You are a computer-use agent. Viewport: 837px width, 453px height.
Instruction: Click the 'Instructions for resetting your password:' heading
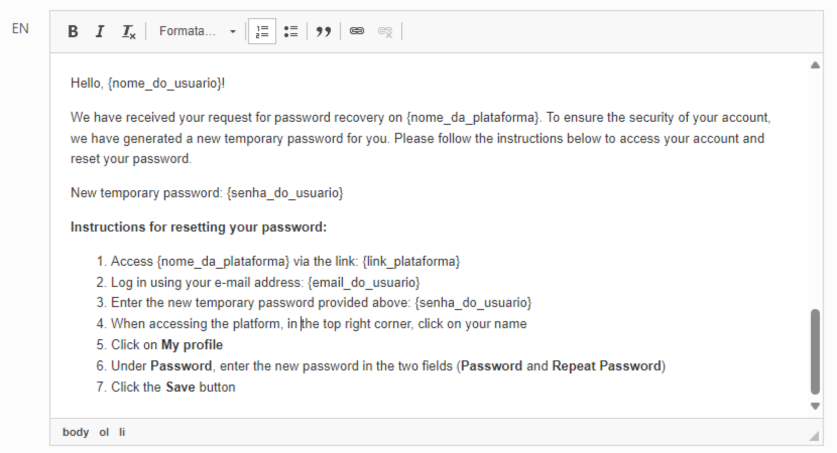click(x=199, y=227)
